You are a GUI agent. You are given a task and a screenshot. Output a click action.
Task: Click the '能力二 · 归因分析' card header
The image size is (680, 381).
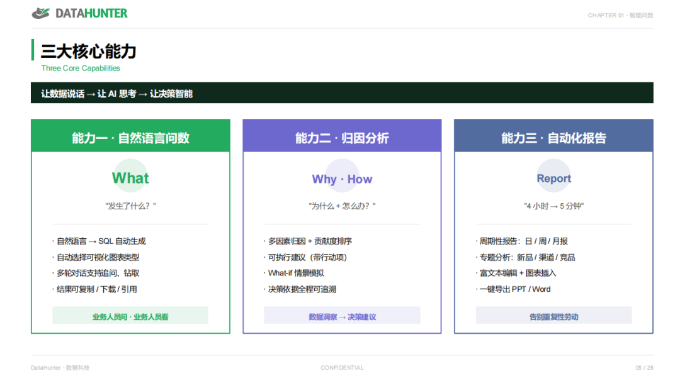point(342,136)
